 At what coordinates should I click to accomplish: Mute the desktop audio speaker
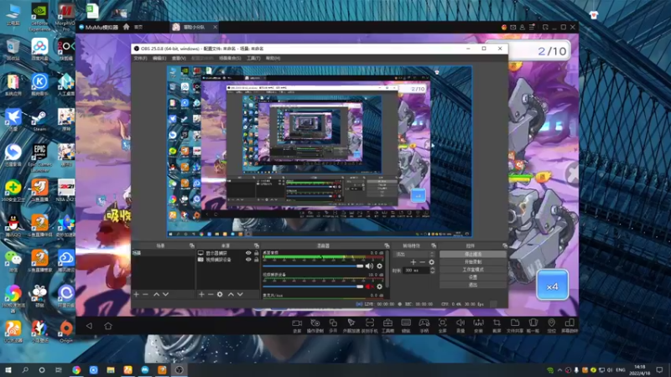click(369, 266)
